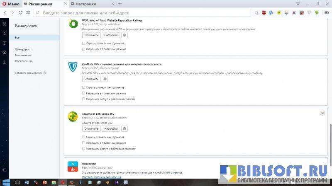Open Speed Dial start page grid icon
Image resolution: width=332 pixels, height=186 pixels.
[28, 13]
